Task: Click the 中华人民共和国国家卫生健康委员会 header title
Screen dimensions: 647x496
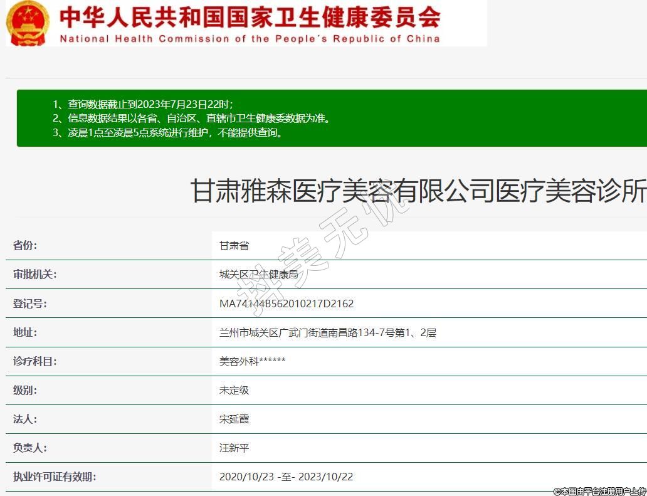Action: point(250,17)
